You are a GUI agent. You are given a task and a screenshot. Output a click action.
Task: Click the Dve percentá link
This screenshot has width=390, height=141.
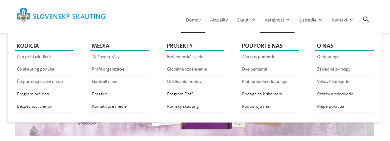click(x=255, y=69)
